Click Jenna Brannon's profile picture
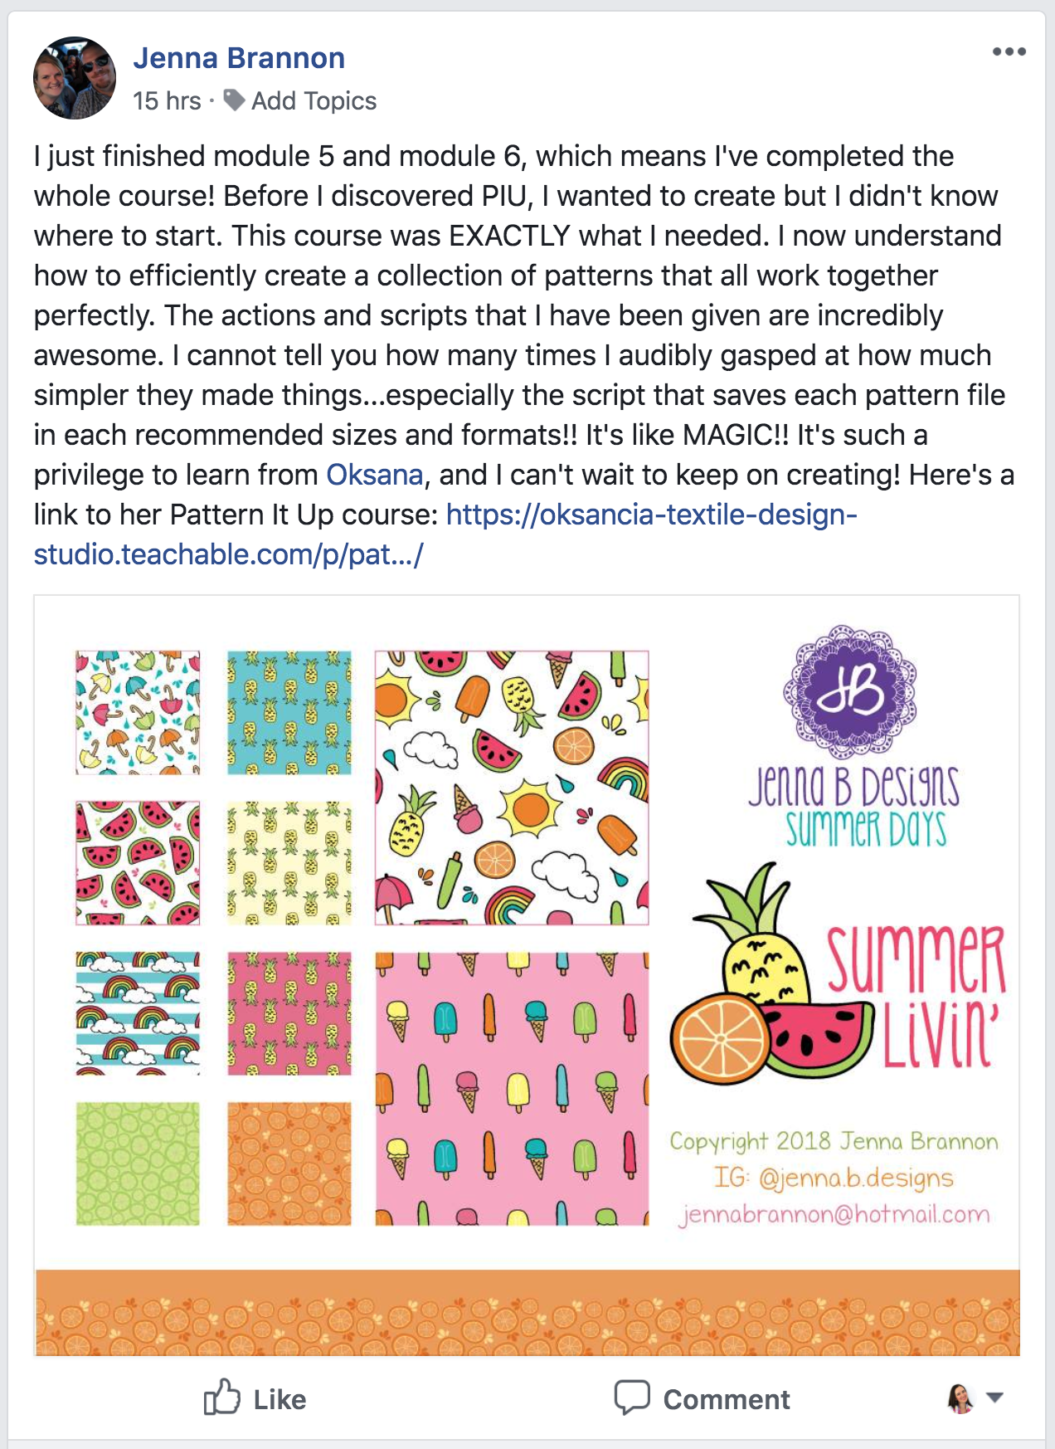Screen dimensions: 1055x1449 point(75,78)
